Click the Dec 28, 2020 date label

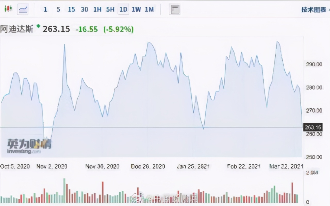click(x=148, y=166)
